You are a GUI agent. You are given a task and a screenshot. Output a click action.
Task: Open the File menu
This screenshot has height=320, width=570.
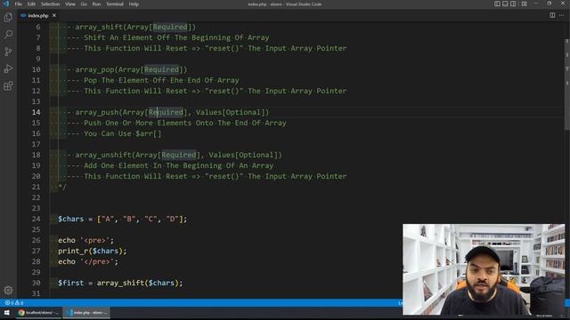click(18, 4)
